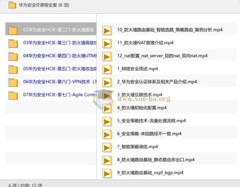Click status bar text 6 项 | 右侧: 12 项

click(25, 185)
